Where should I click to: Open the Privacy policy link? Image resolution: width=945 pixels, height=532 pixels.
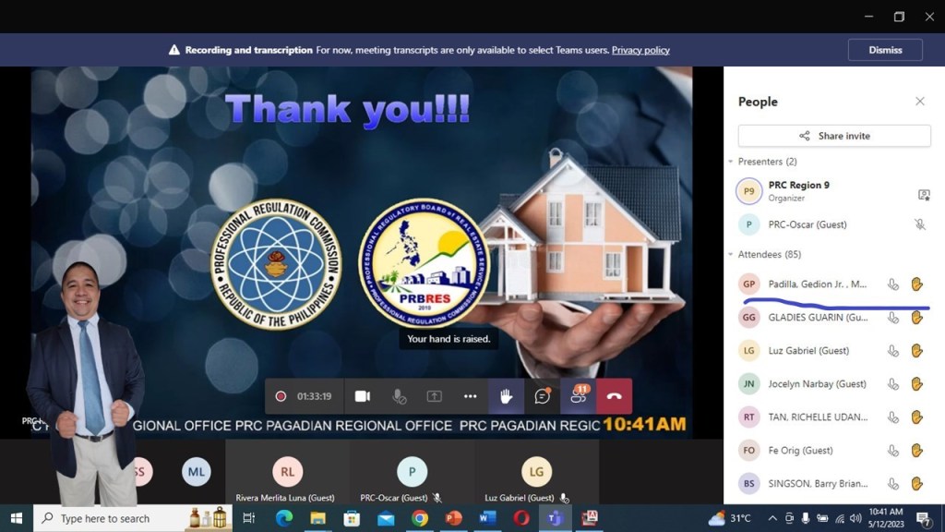(x=640, y=50)
